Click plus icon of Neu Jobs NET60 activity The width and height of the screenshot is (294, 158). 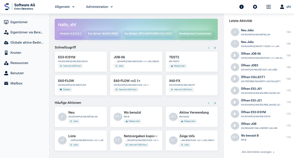(x=235, y=32)
